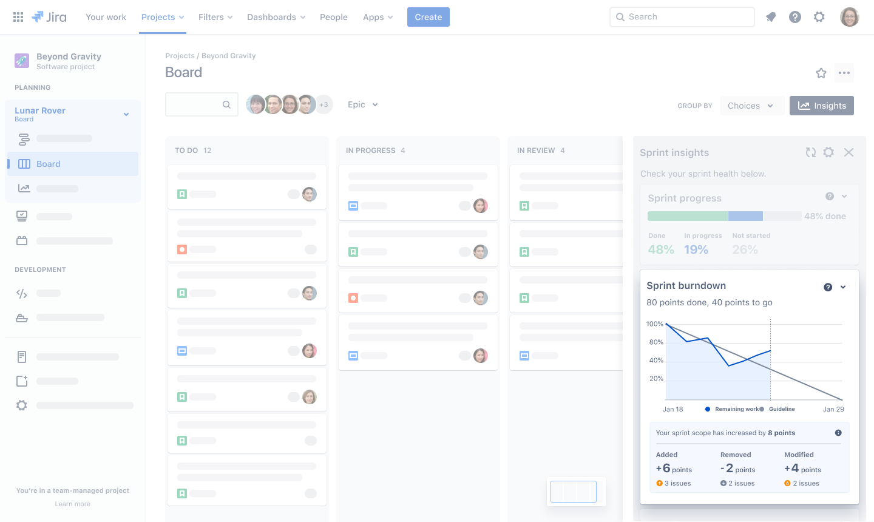
Task: Filter by second assignee avatar
Action: click(273, 104)
